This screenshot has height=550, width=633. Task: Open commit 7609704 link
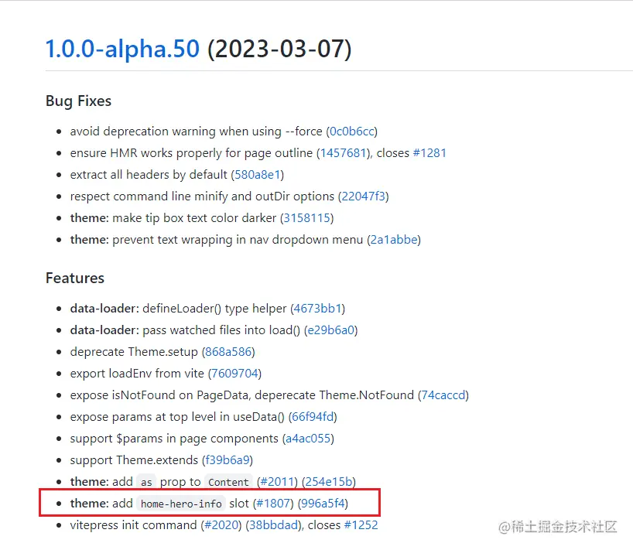click(234, 374)
